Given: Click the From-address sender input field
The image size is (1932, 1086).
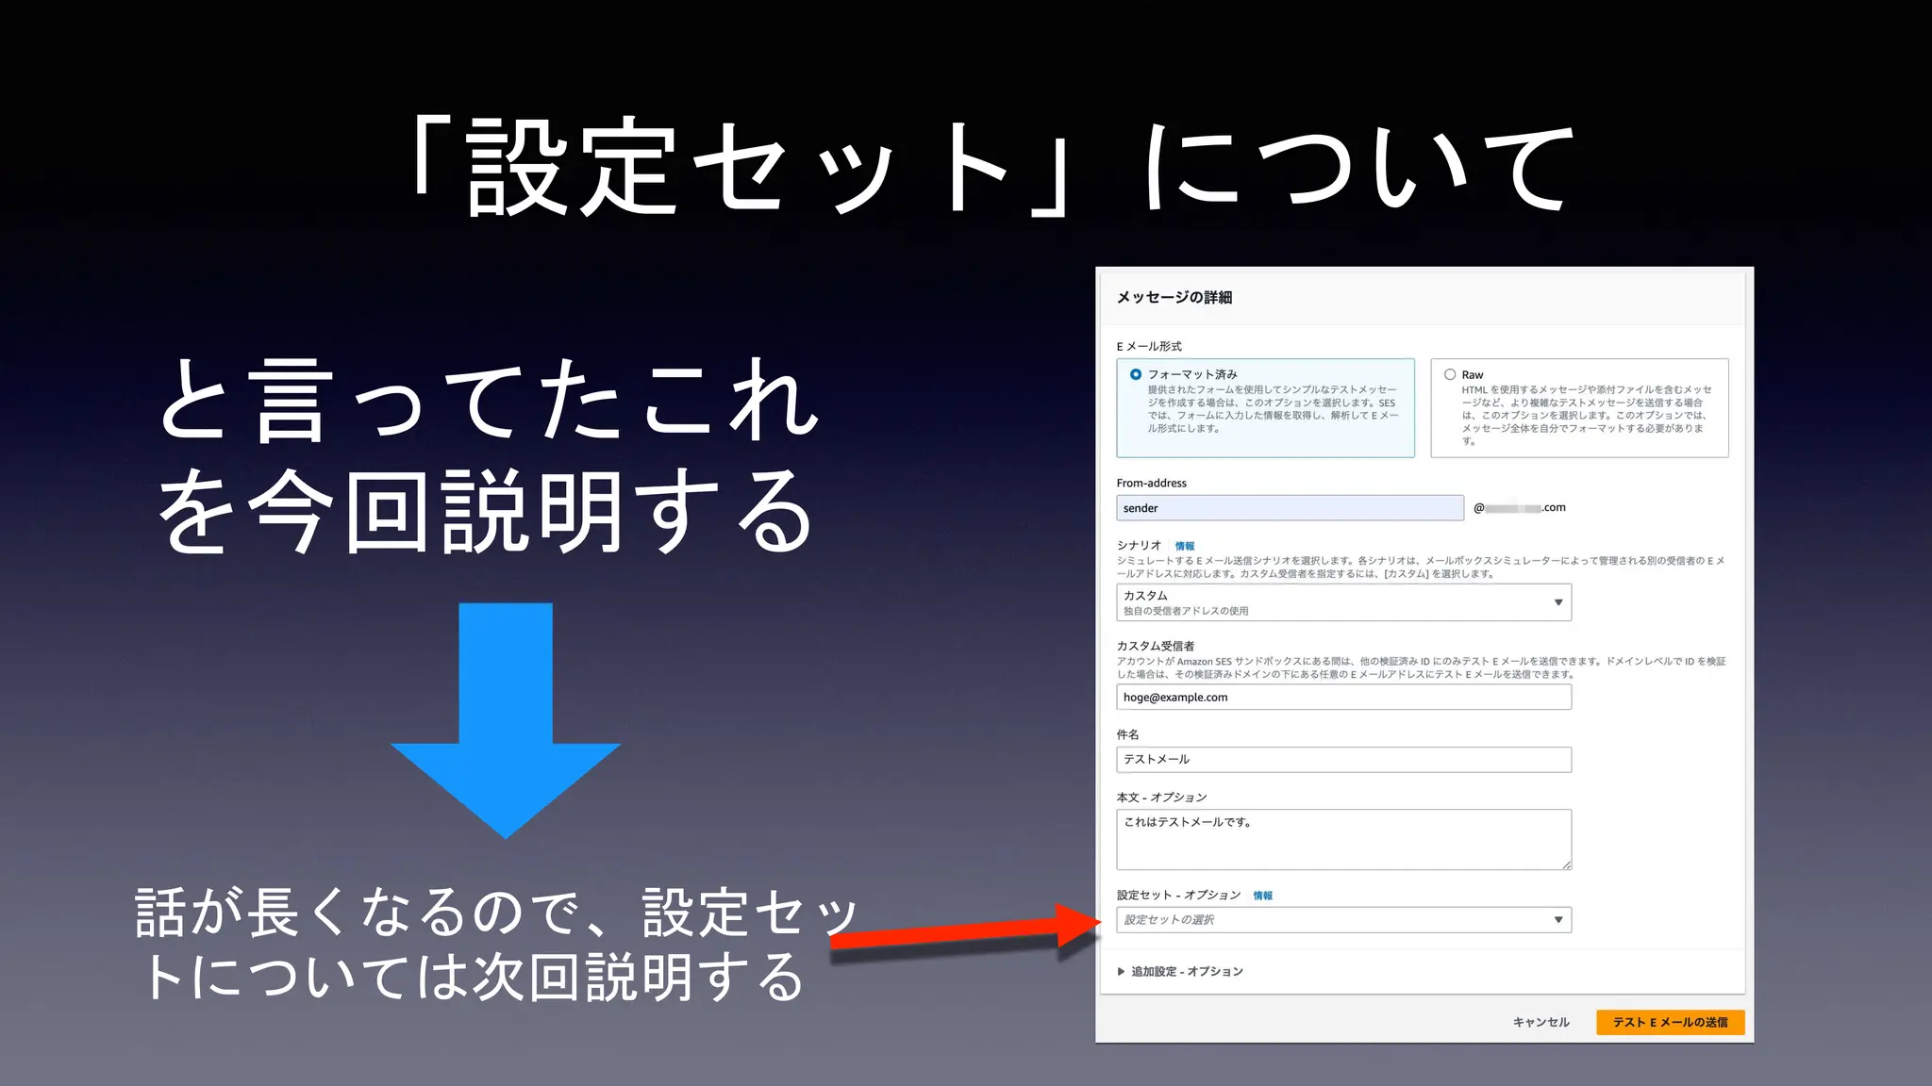Looking at the screenshot, I should (1290, 508).
